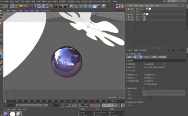The image size is (188, 116).
Task: Open the Octane menu in the menu bar
Action: [97, 2]
